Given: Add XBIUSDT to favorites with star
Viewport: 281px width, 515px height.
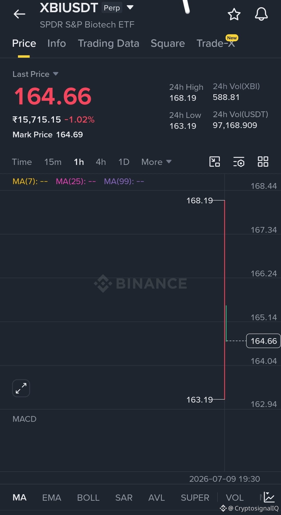Looking at the screenshot, I should [x=234, y=14].
